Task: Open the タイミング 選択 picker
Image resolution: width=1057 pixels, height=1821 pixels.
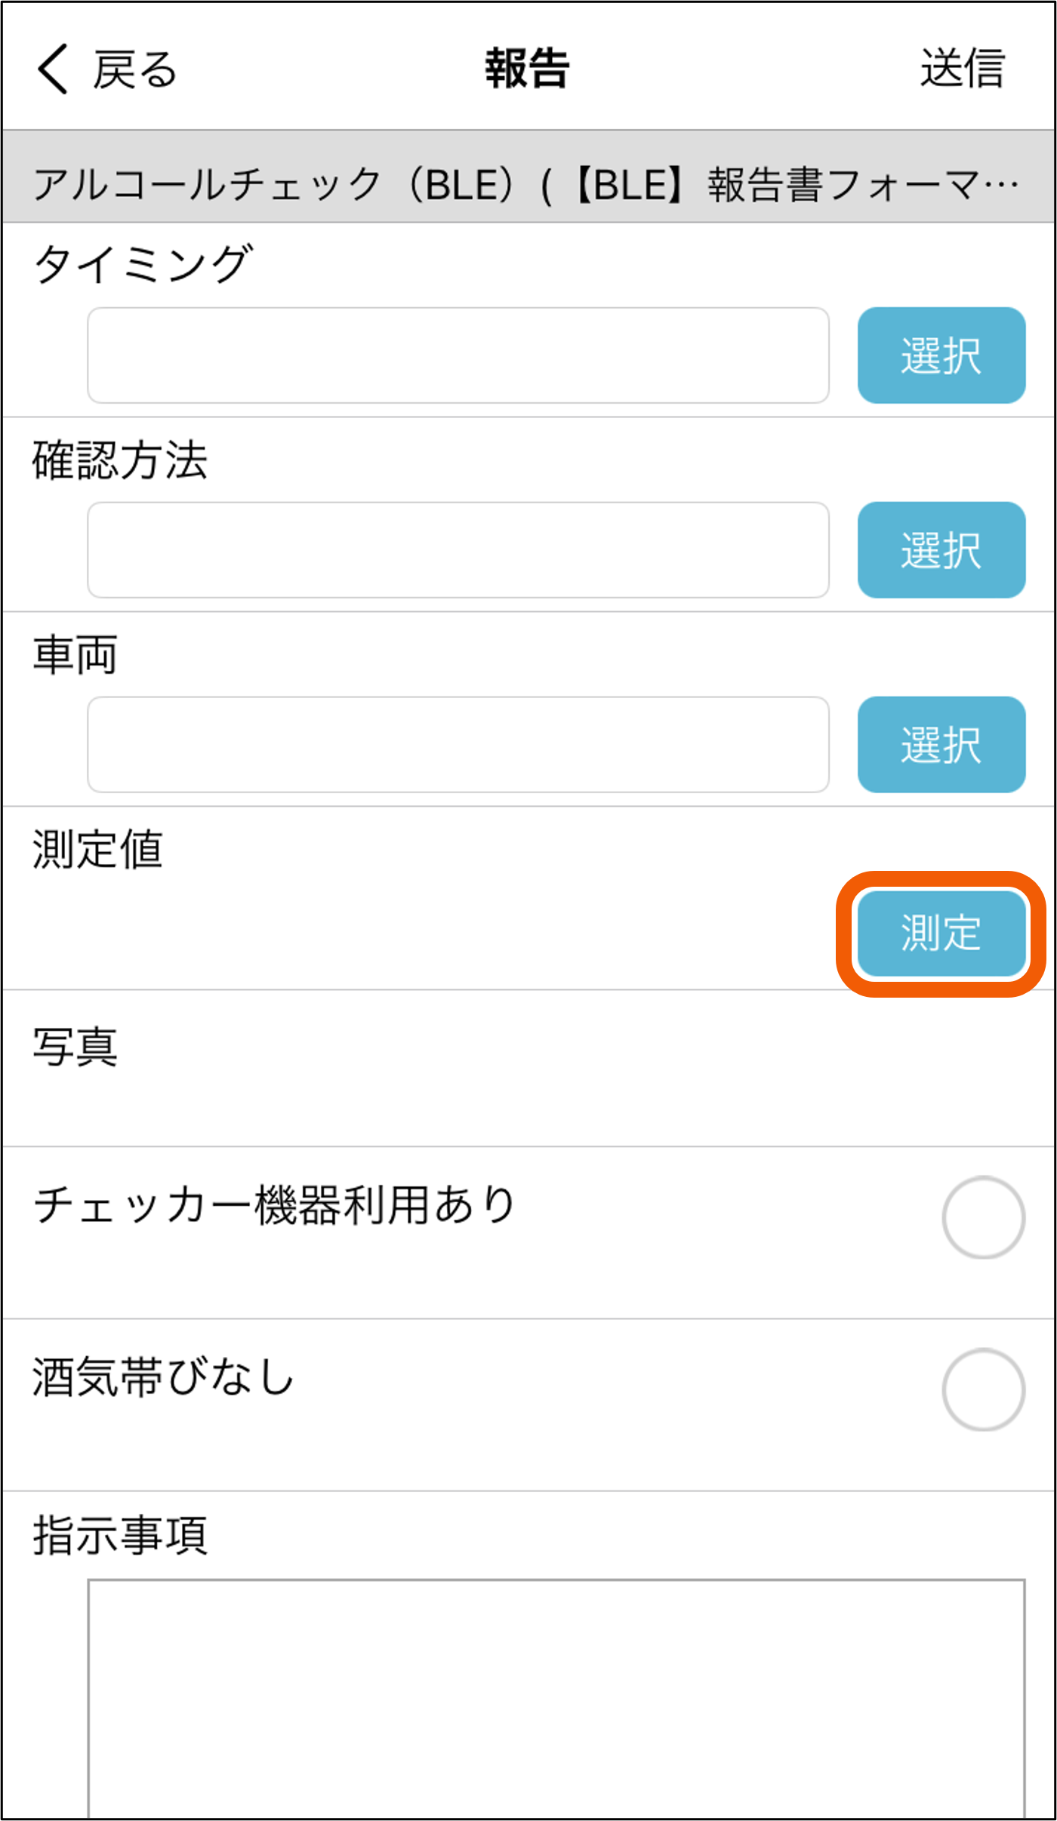Action: (941, 355)
